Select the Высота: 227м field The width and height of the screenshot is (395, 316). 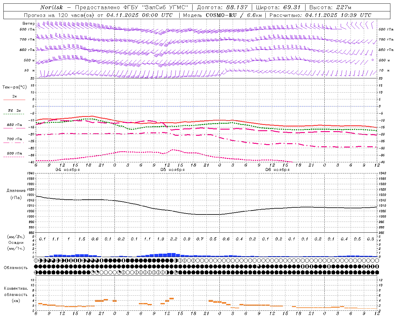pyautogui.click(x=330, y=7)
